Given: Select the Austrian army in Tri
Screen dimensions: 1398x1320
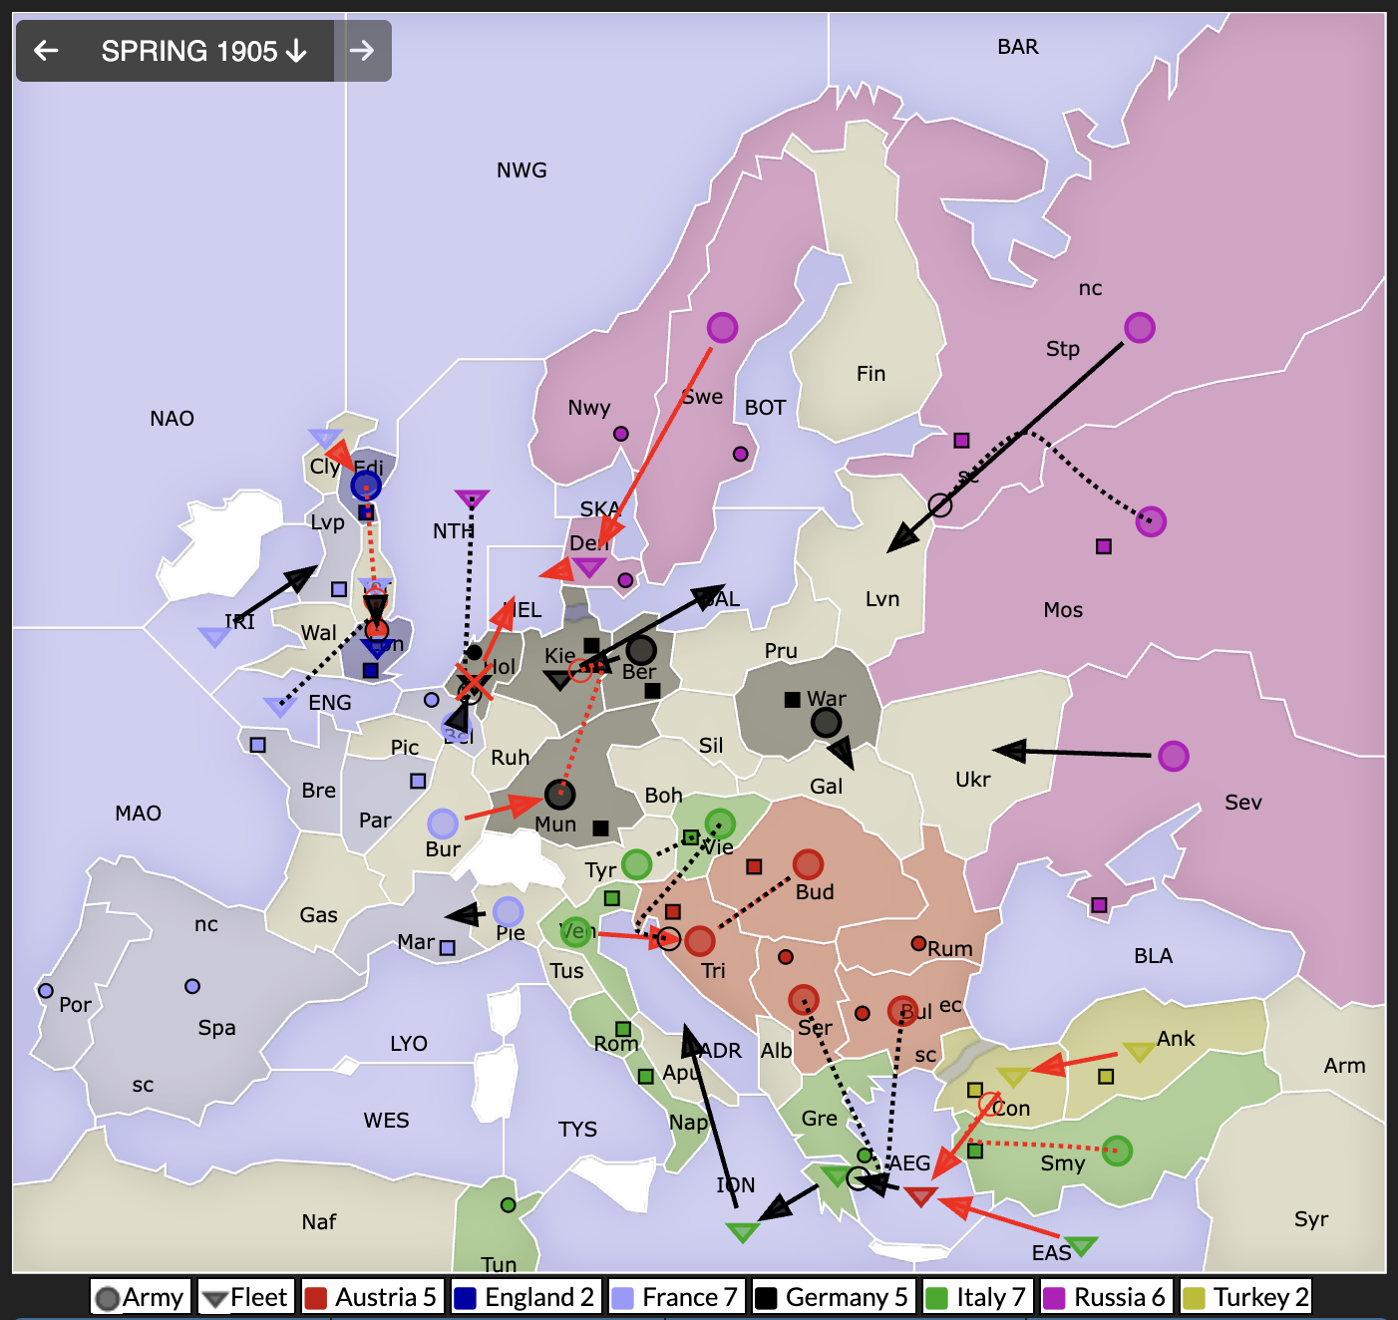Looking at the screenshot, I should click(x=700, y=941).
